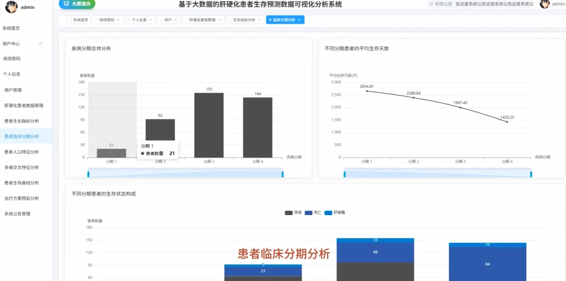Viewport: 566px width, 281px height.
Task: Click the 系统公告 bell icon
Action: (x=431, y=4)
